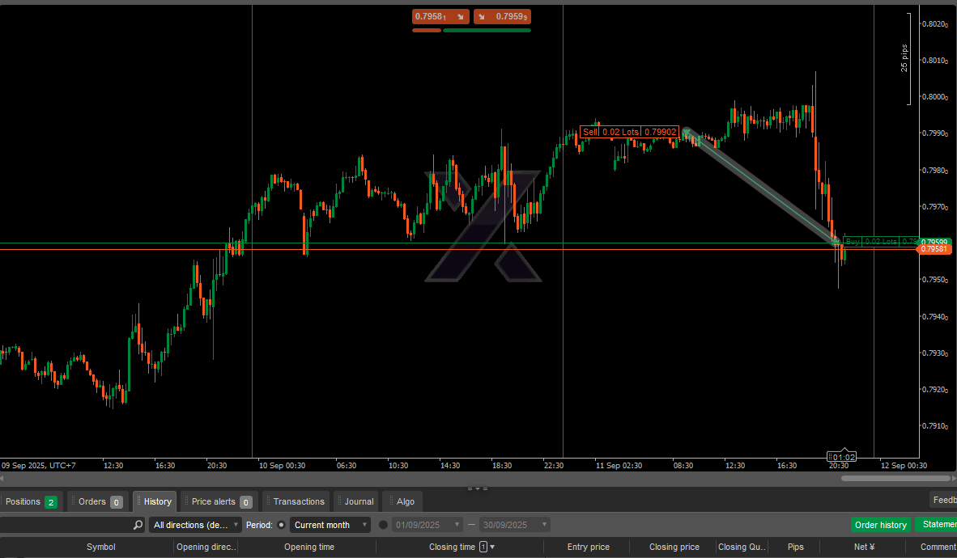Select the custom date range radio button
The image size is (957, 558).
pyautogui.click(x=384, y=525)
